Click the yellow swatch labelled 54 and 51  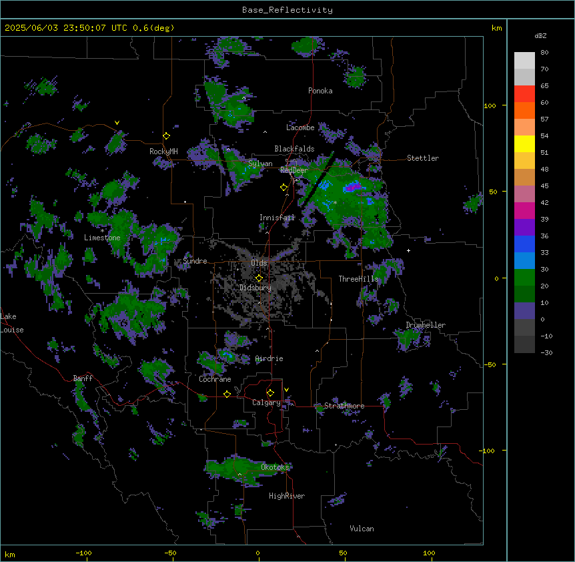[524, 144]
